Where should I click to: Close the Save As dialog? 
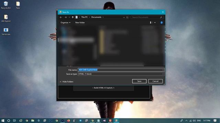click(163, 12)
